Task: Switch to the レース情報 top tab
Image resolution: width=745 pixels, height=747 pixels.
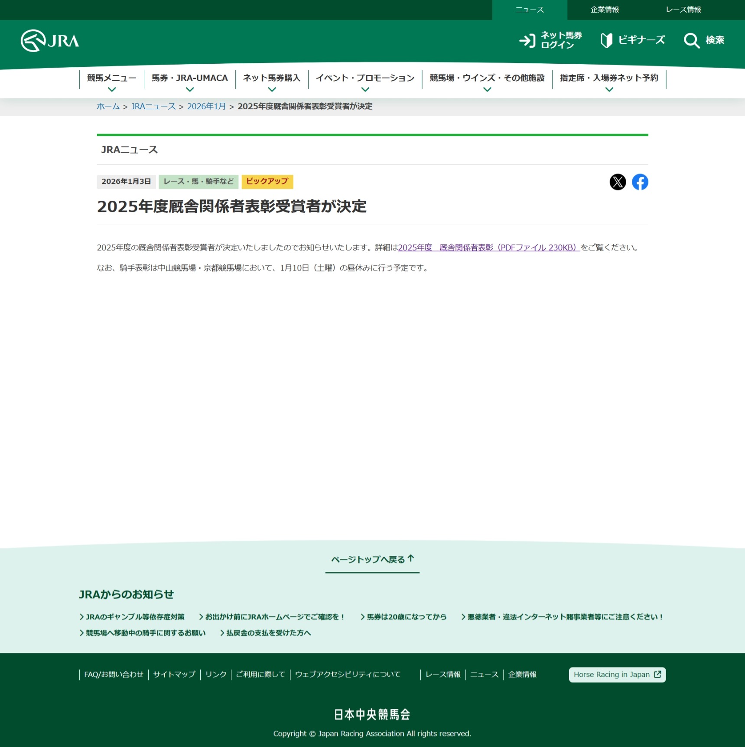Action: tap(683, 10)
